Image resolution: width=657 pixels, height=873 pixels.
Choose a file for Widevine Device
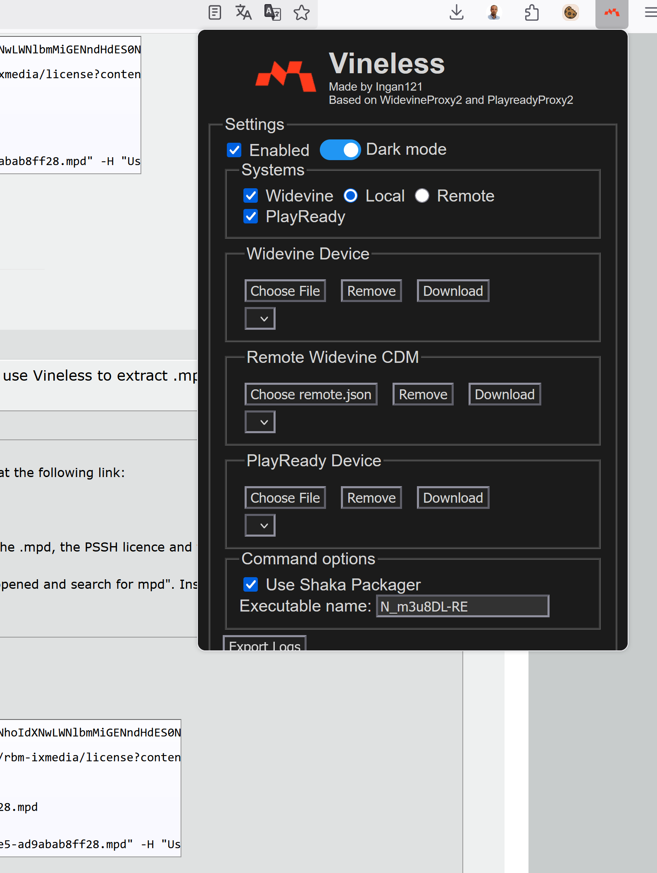tap(285, 291)
